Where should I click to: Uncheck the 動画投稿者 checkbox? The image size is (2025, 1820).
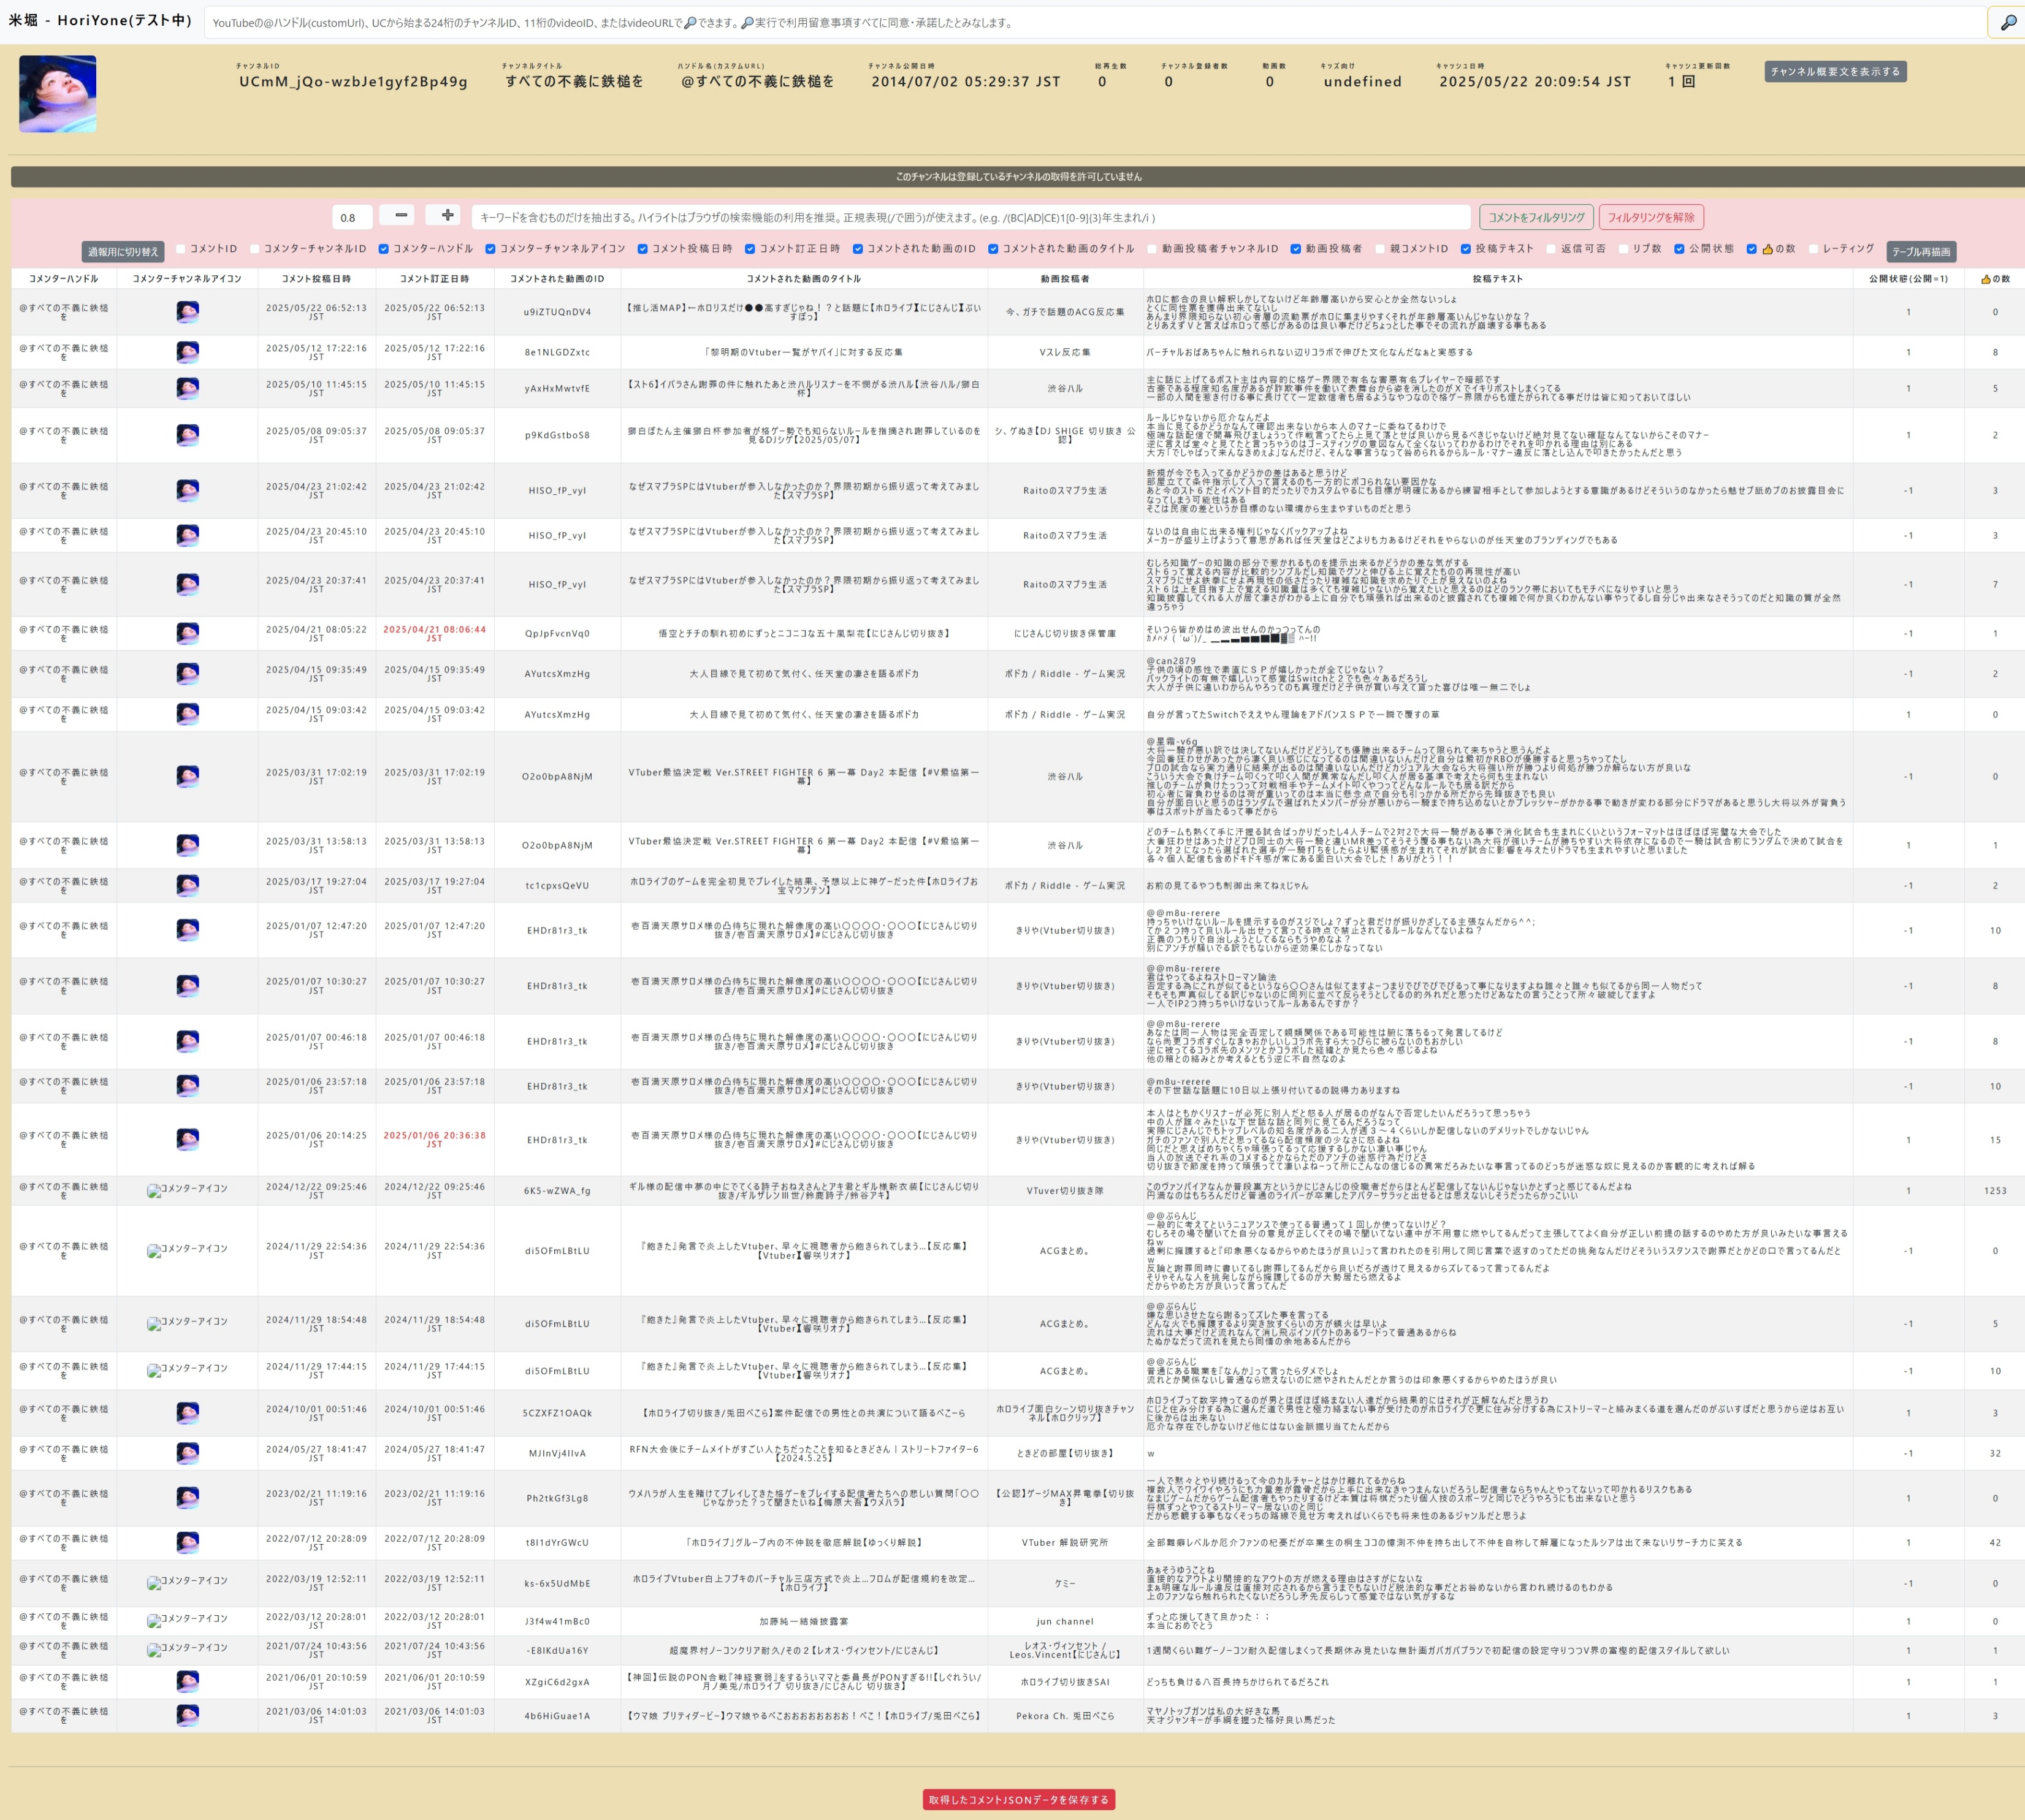click(x=1295, y=249)
